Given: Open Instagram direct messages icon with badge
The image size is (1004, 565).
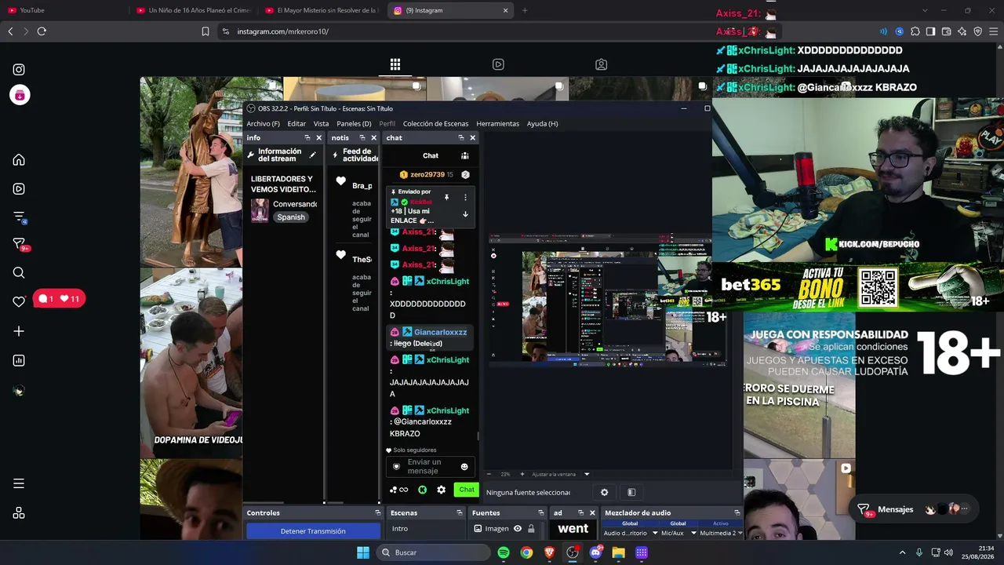Looking at the screenshot, I should click(x=20, y=245).
